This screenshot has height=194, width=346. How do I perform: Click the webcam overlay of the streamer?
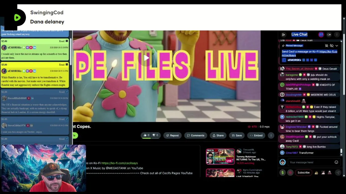(44, 168)
